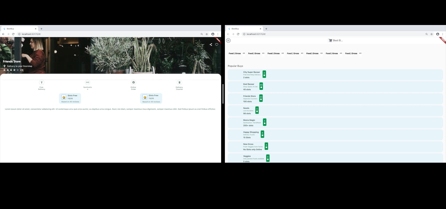Favorite Friends Store with the heart icon
The image size is (446, 209).
[217, 44]
